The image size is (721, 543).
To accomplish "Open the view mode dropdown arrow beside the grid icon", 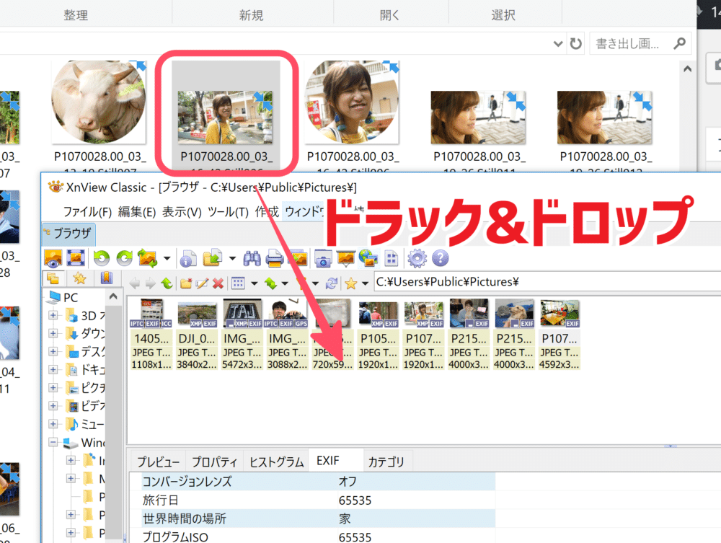I will coord(254,283).
